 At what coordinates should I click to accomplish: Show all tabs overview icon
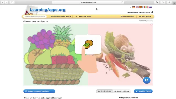169,2
